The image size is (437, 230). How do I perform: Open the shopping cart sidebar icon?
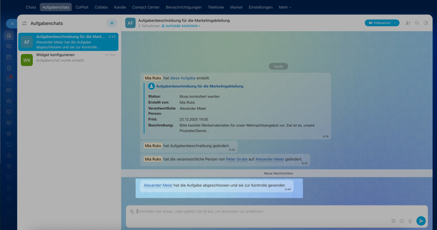tap(9, 144)
